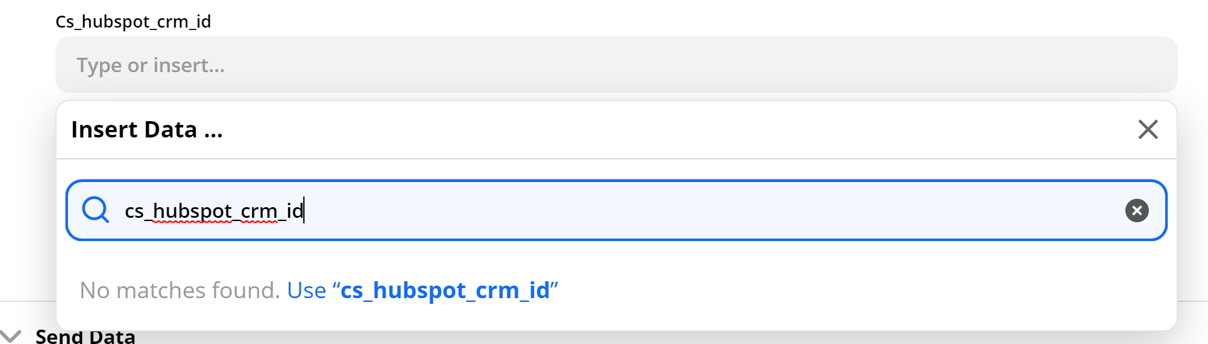
Task: Open the Send Data section heading
Action: point(85,336)
